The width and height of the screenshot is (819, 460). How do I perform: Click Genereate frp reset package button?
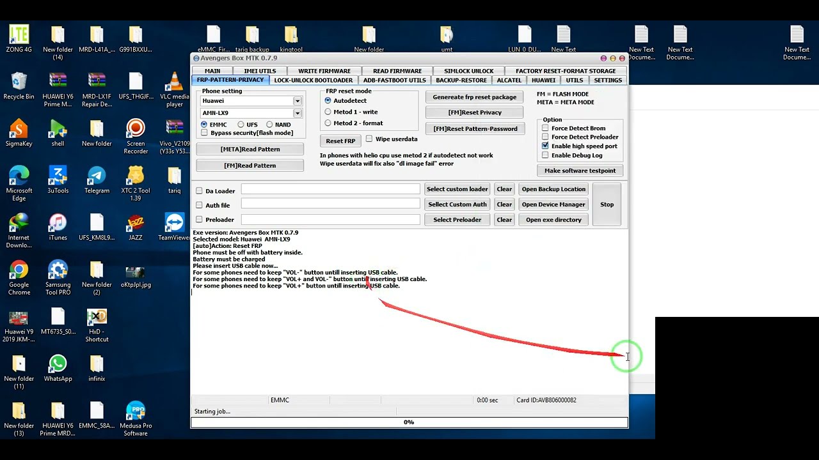[x=474, y=97]
